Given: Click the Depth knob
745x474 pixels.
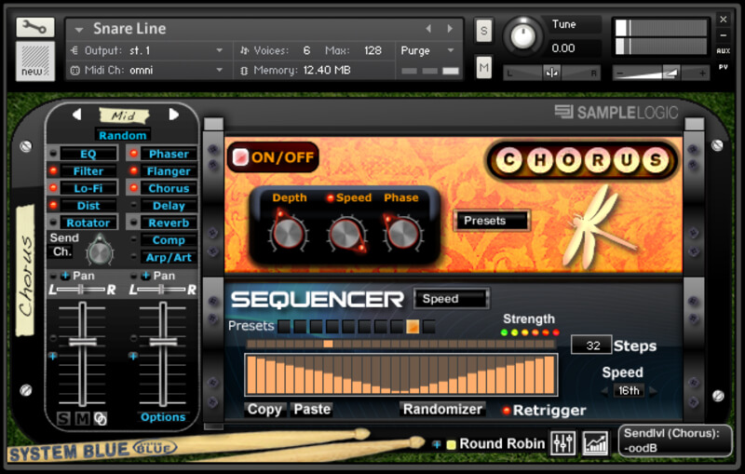Looking at the screenshot, I should click(x=288, y=234).
